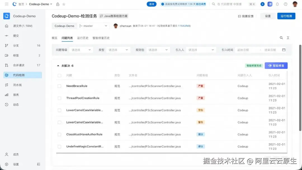Click the 设置 settings button near title
Image resolution: width=302 pixels, height=170 pixels.
coord(268,16)
